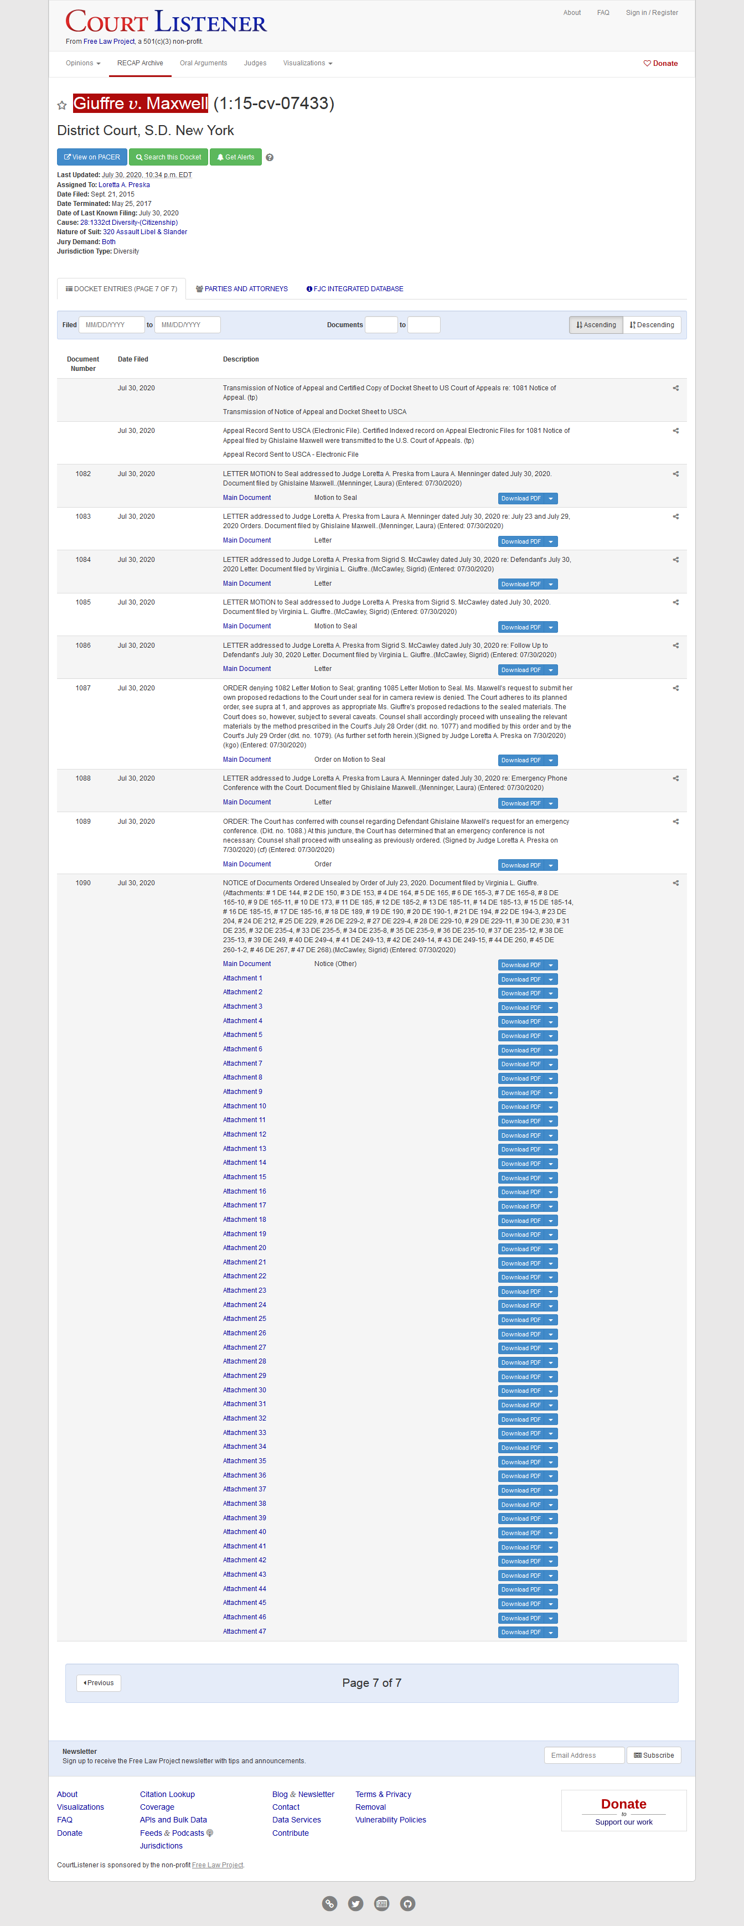Screen dimensions: 744x1926
Task: Expand Download PDF arrow for Attachment 47
Action: [x=551, y=1632]
